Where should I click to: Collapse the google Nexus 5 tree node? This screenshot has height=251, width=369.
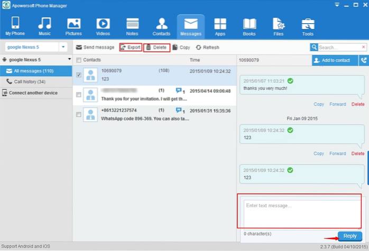[x=4, y=60]
